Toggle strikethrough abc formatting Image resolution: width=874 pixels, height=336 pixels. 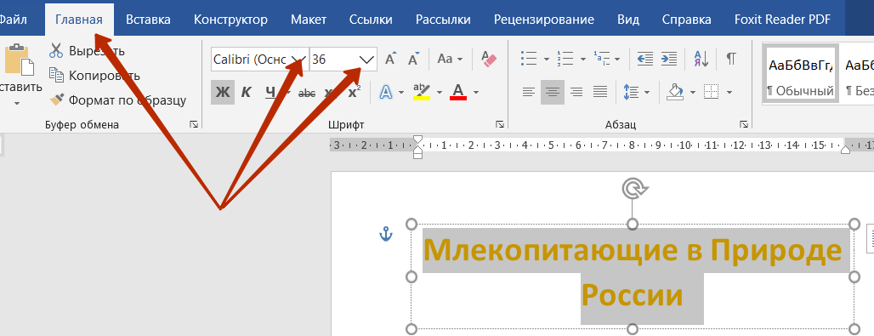(307, 94)
